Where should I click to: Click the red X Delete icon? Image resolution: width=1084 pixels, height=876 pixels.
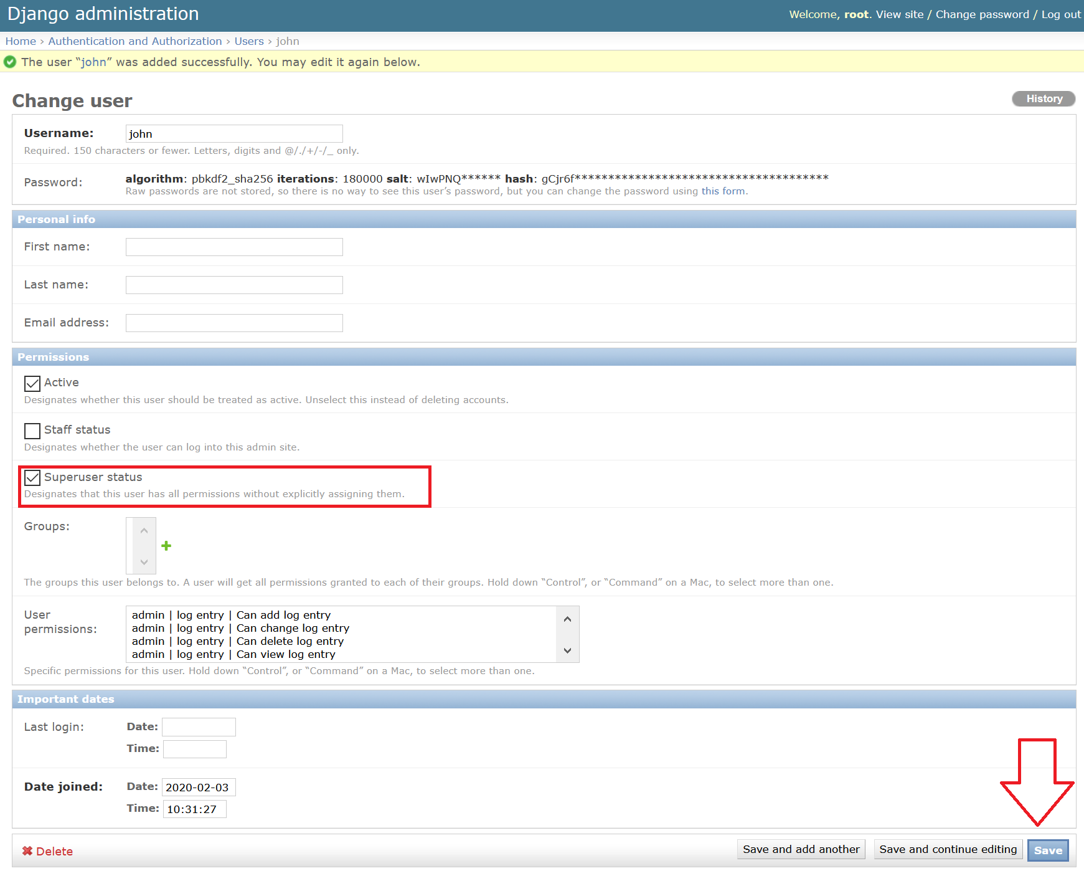click(27, 851)
